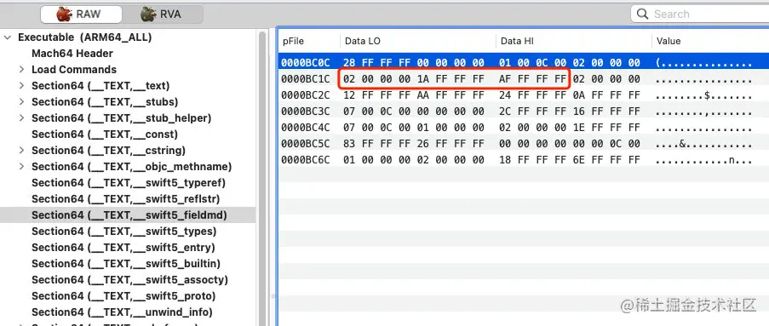Click Data LO bytes 01 00 00 00 02 00 00 00
The image size is (769, 326).
pos(414,160)
